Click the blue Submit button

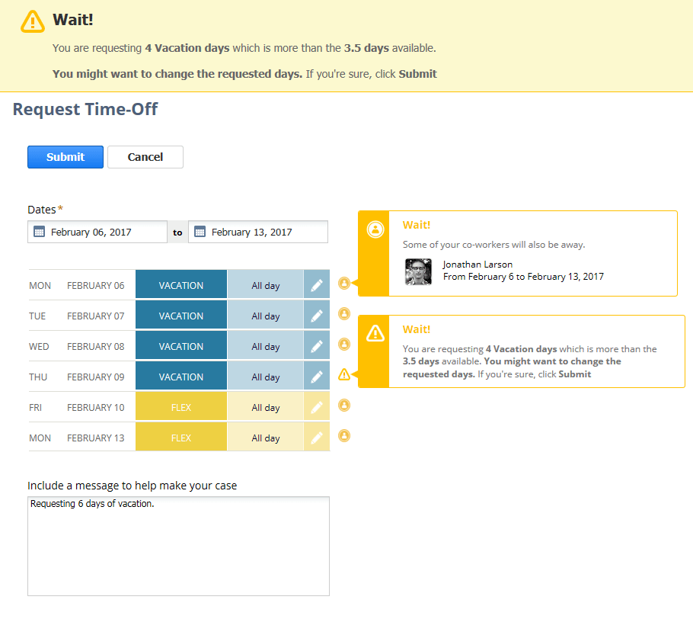pos(65,157)
